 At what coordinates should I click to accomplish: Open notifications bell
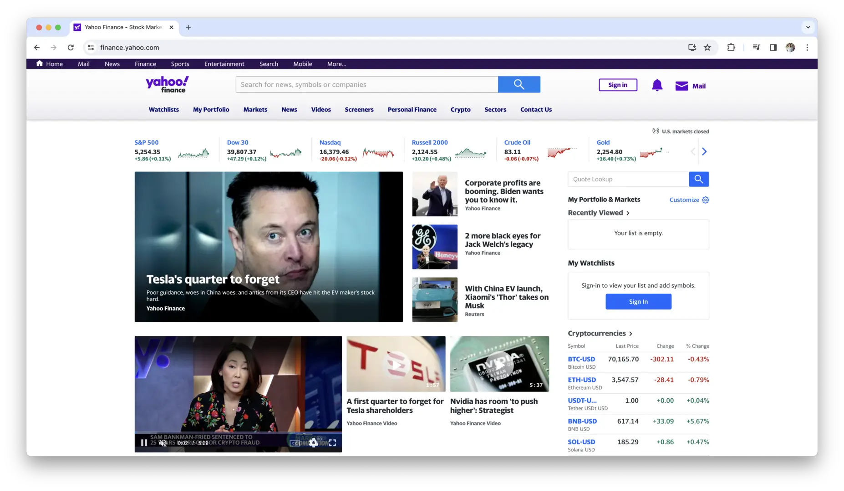pyautogui.click(x=657, y=85)
